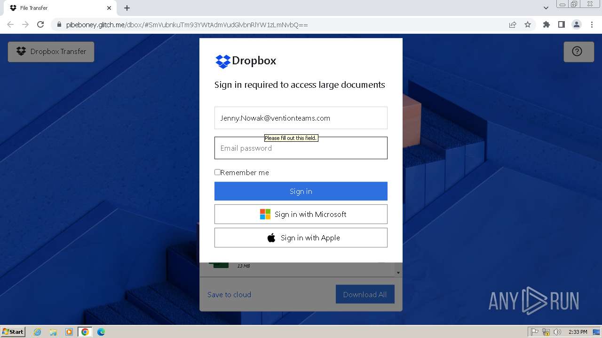Reload the page
The width and height of the screenshot is (602, 338).
(40, 24)
